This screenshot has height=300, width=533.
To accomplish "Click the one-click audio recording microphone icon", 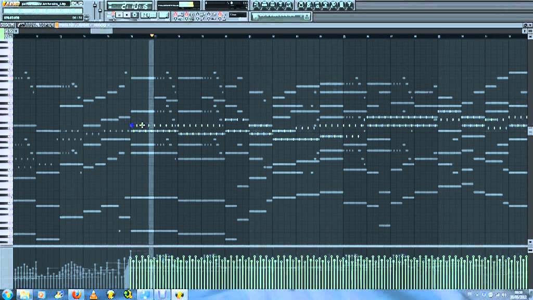I will 334,5.
